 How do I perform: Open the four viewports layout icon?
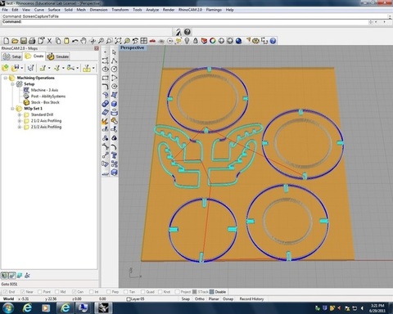pos(144,41)
